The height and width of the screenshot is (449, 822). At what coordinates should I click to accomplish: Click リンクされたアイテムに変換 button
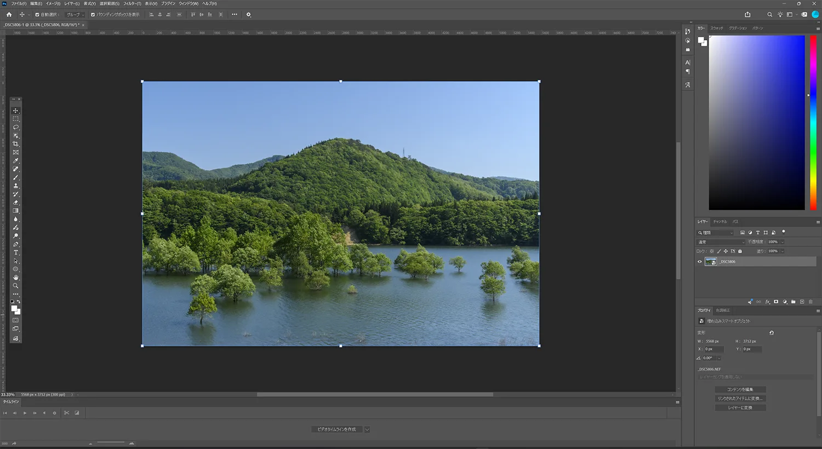740,399
